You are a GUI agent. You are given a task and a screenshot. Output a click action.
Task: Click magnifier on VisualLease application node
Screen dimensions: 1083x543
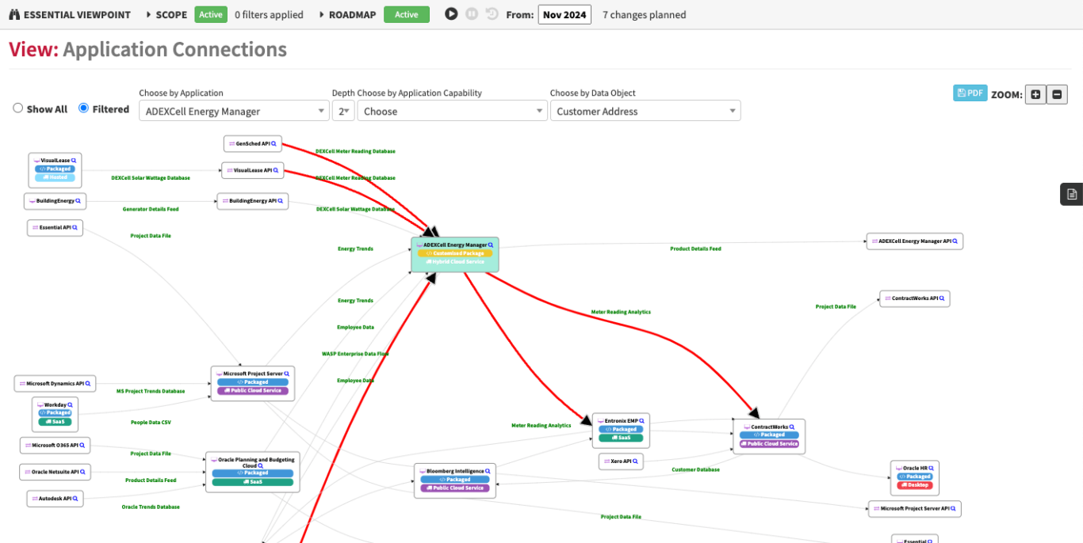click(74, 160)
